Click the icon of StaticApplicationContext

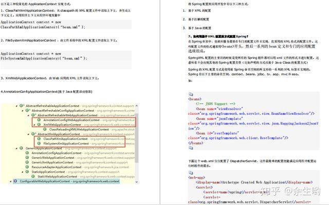(x=27, y=172)
